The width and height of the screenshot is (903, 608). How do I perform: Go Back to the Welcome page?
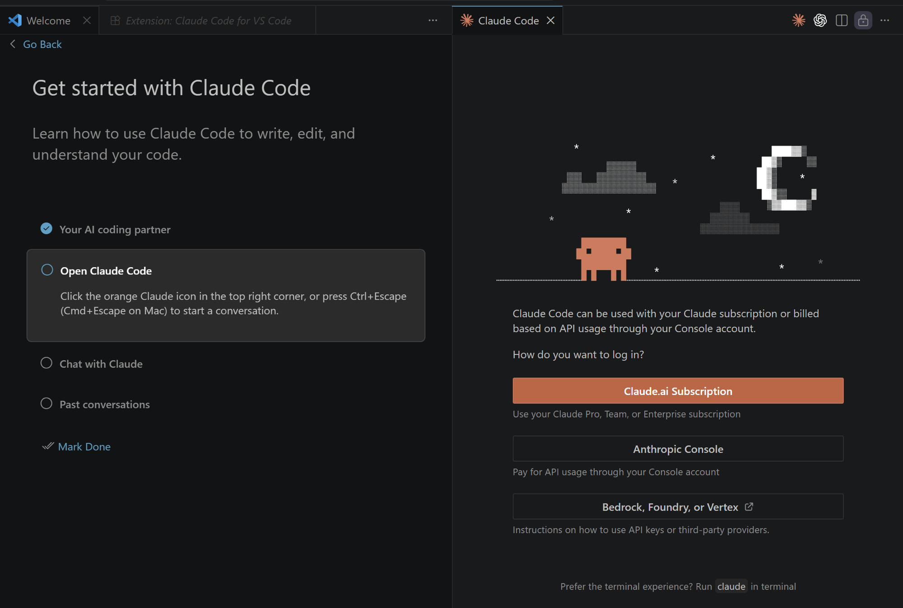[x=42, y=44]
